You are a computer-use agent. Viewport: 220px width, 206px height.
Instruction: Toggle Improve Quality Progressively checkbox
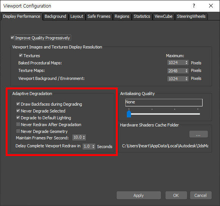coord(12,37)
